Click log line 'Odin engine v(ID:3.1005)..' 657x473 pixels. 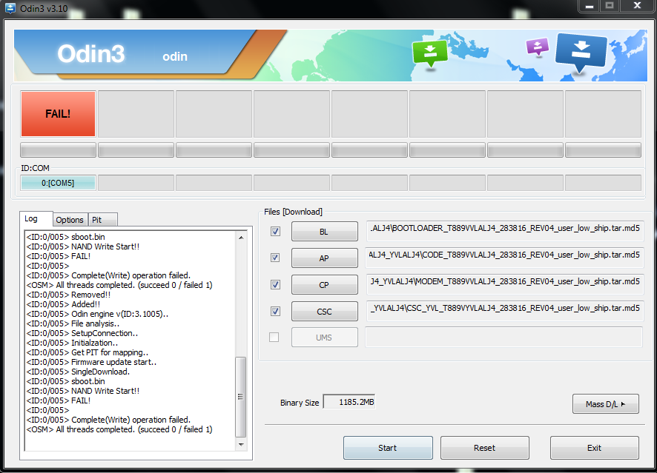tap(97, 314)
